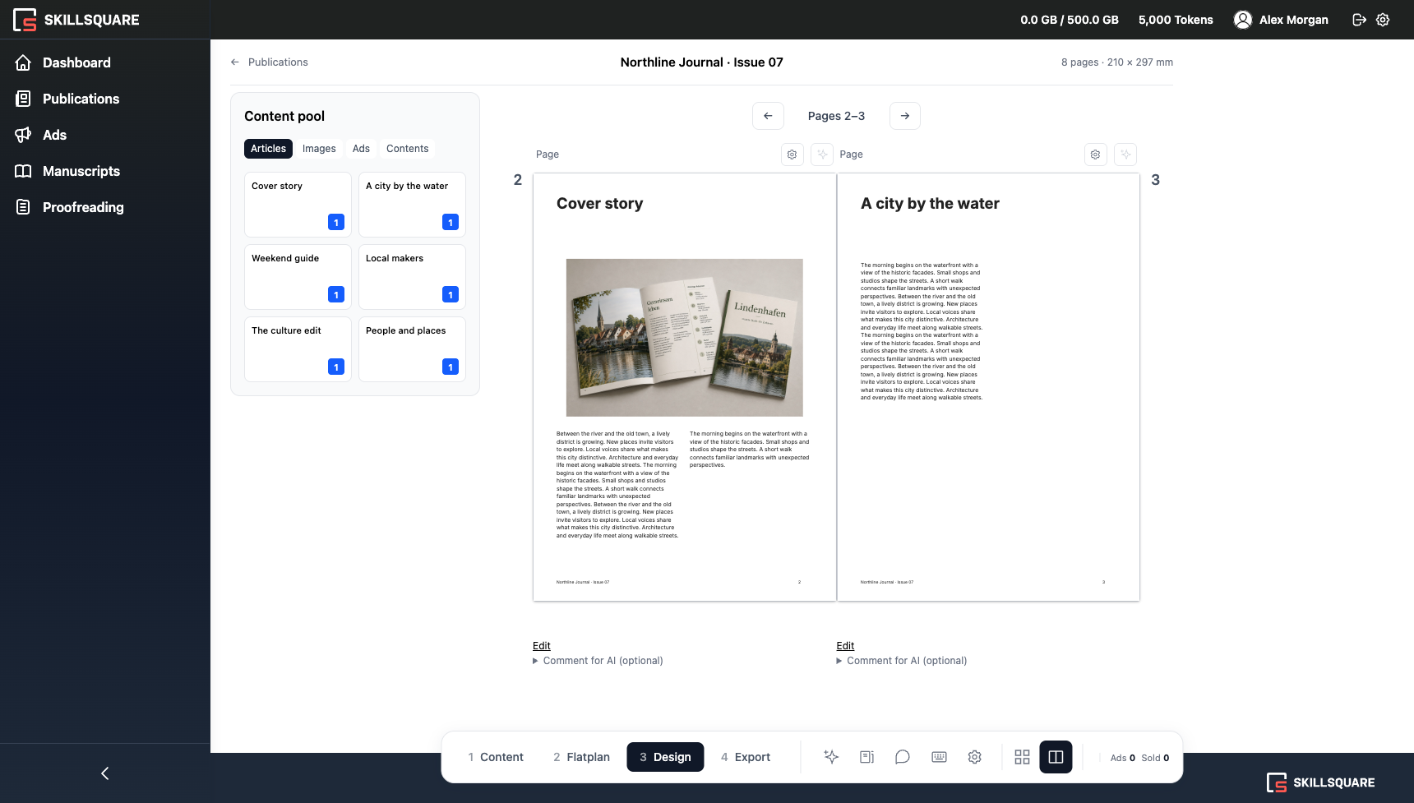The height and width of the screenshot is (803, 1414).
Task: Switch to spread view
Action: pyautogui.click(x=1056, y=757)
